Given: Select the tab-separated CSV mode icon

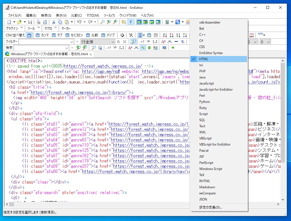Looking at the screenshot, I should pos(54,35).
